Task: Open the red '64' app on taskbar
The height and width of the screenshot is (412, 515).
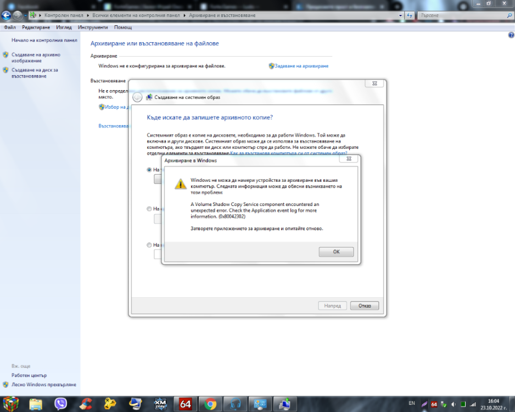Action: point(185,404)
